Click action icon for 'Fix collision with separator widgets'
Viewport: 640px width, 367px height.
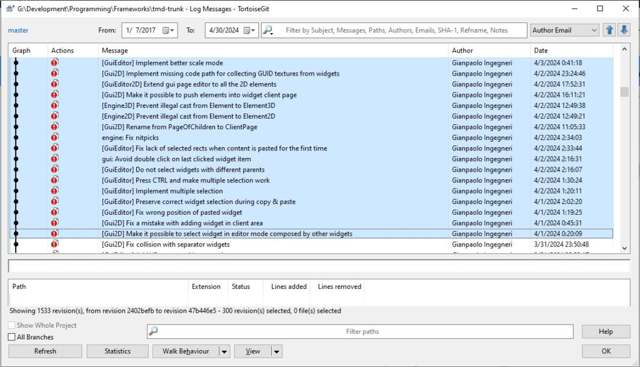click(55, 244)
